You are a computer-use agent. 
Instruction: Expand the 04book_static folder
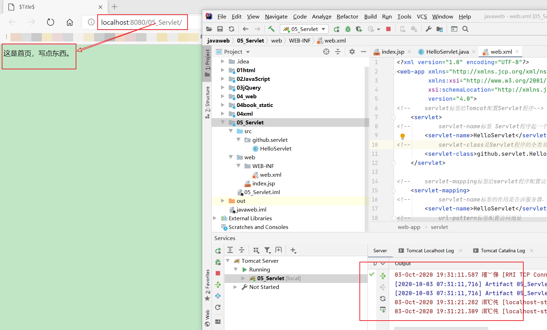coord(222,105)
